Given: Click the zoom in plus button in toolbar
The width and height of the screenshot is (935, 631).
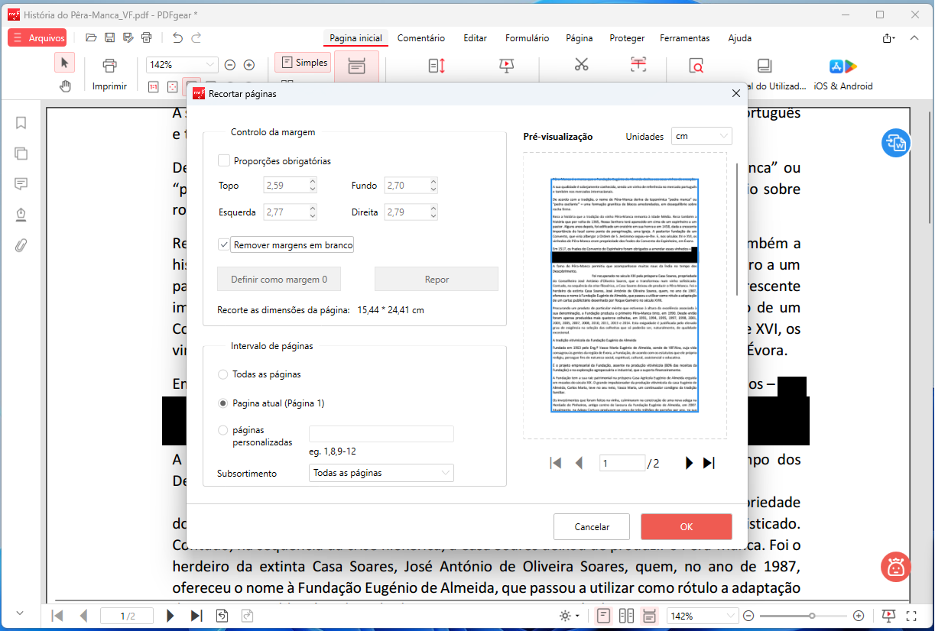Looking at the screenshot, I should tap(248, 65).
